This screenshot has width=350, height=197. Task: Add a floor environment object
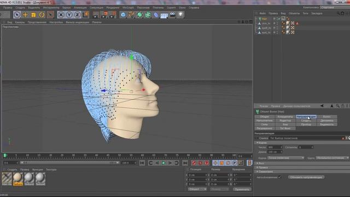coord(164,15)
